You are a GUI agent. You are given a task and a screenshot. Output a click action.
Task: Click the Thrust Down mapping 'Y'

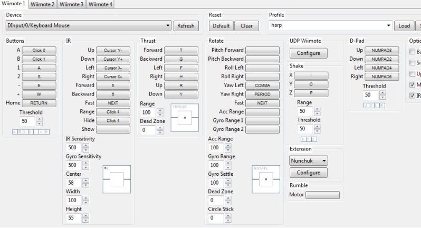181,94
